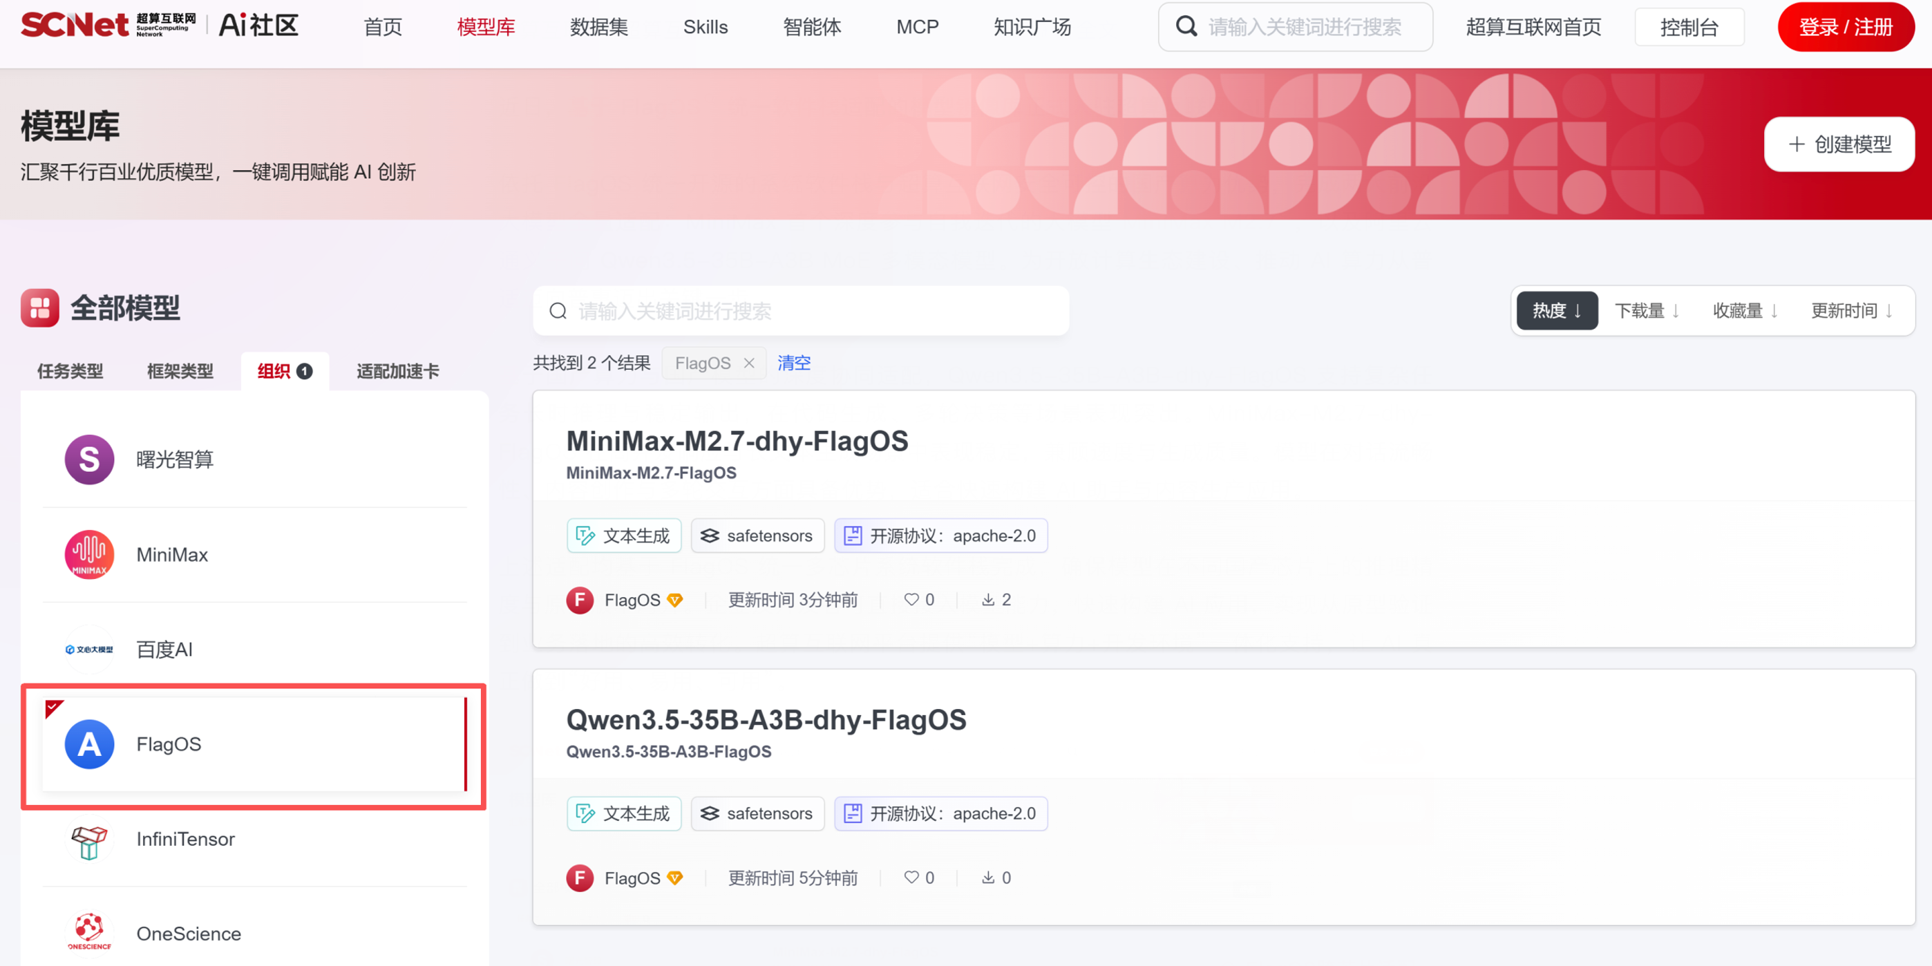Open MCP in navigation

tap(917, 27)
